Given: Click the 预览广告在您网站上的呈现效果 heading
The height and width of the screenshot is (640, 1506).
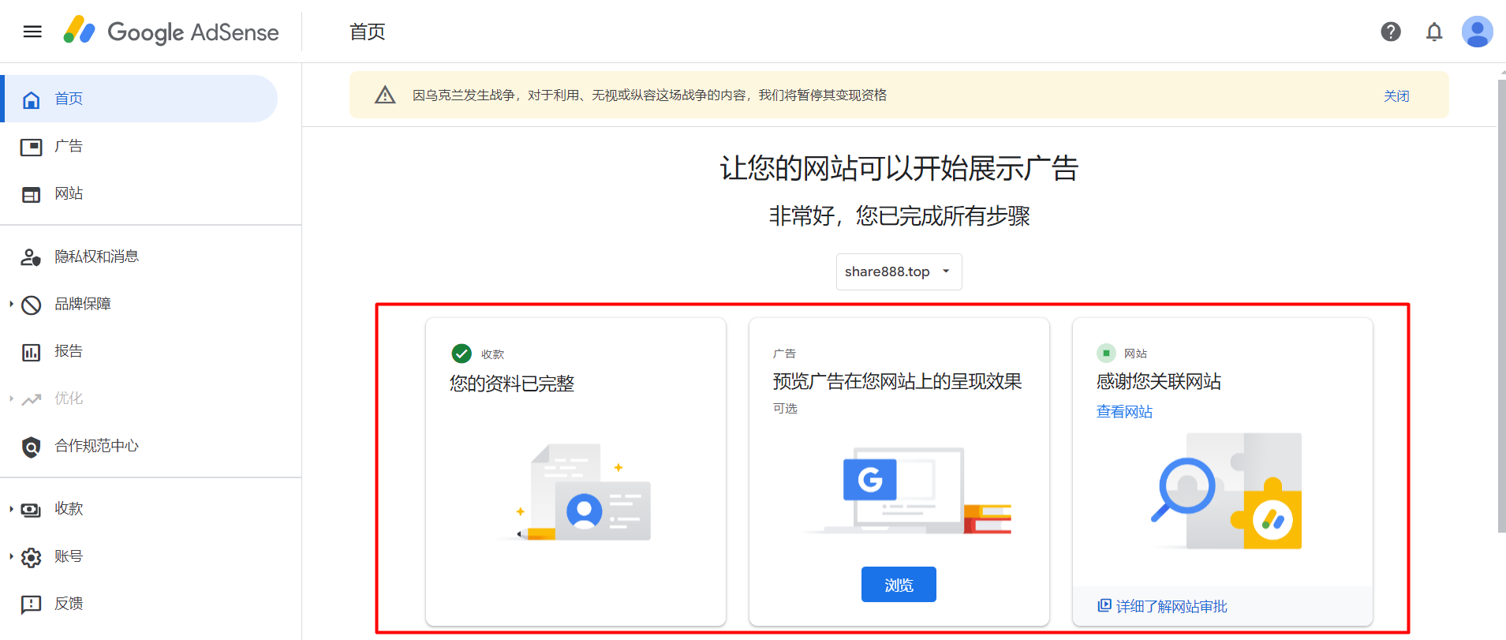Looking at the screenshot, I should point(897,381).
